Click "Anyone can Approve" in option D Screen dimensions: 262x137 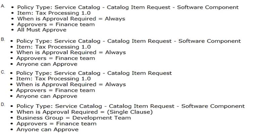[47, 129]
